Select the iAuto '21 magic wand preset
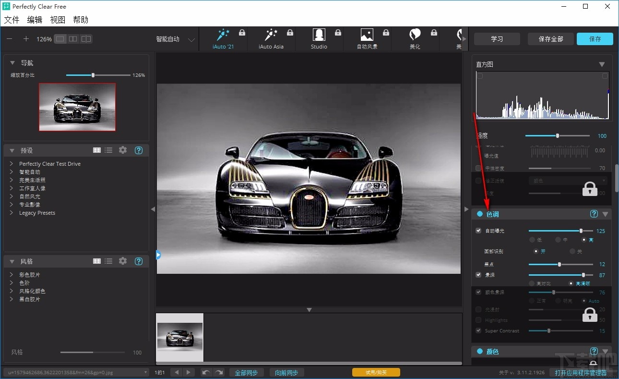 [x=223, y=36]
